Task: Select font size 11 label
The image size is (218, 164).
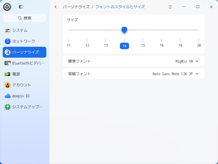Action: click(x=69, y=45)
